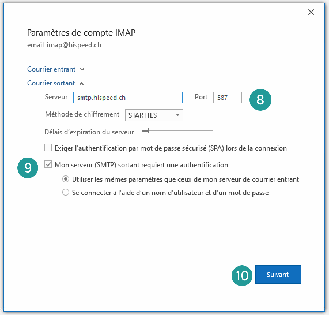329x315 pixels.
Task: Enable SPA secure password authentication checkbox
Action: point(48,147)
